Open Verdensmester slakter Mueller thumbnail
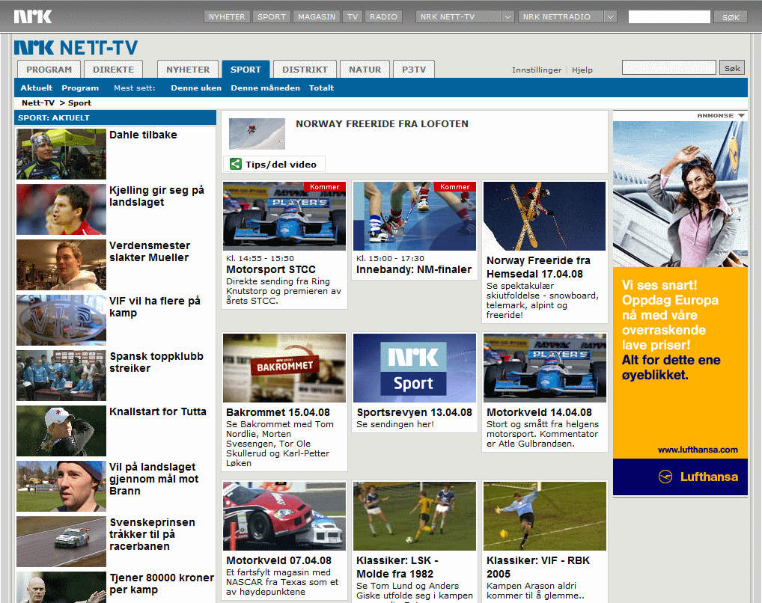Viewport: 762px width, 603px height. [61, 265]
